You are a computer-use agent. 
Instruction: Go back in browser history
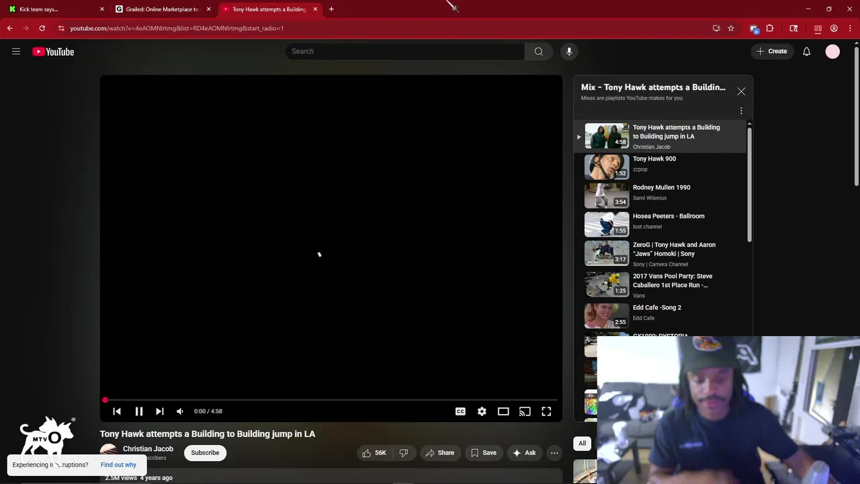click(10, 28)
